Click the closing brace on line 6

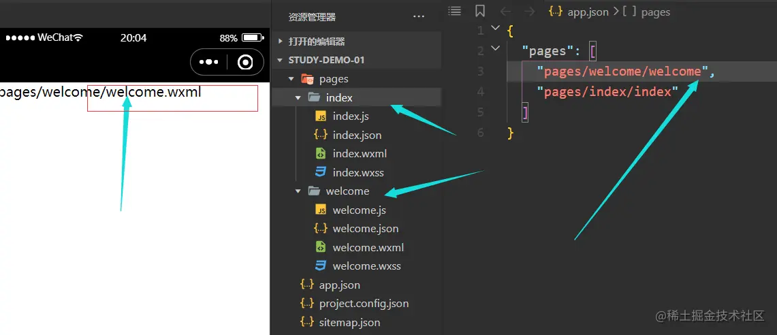(x=511, y=133)
